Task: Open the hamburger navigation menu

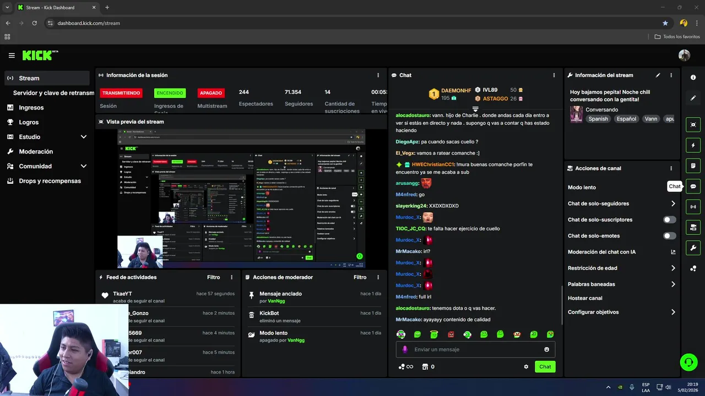Action: pos(12,56)
